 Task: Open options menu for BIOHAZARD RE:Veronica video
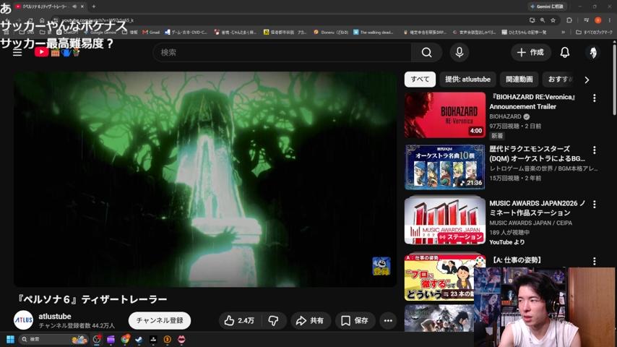click(594, 98)
